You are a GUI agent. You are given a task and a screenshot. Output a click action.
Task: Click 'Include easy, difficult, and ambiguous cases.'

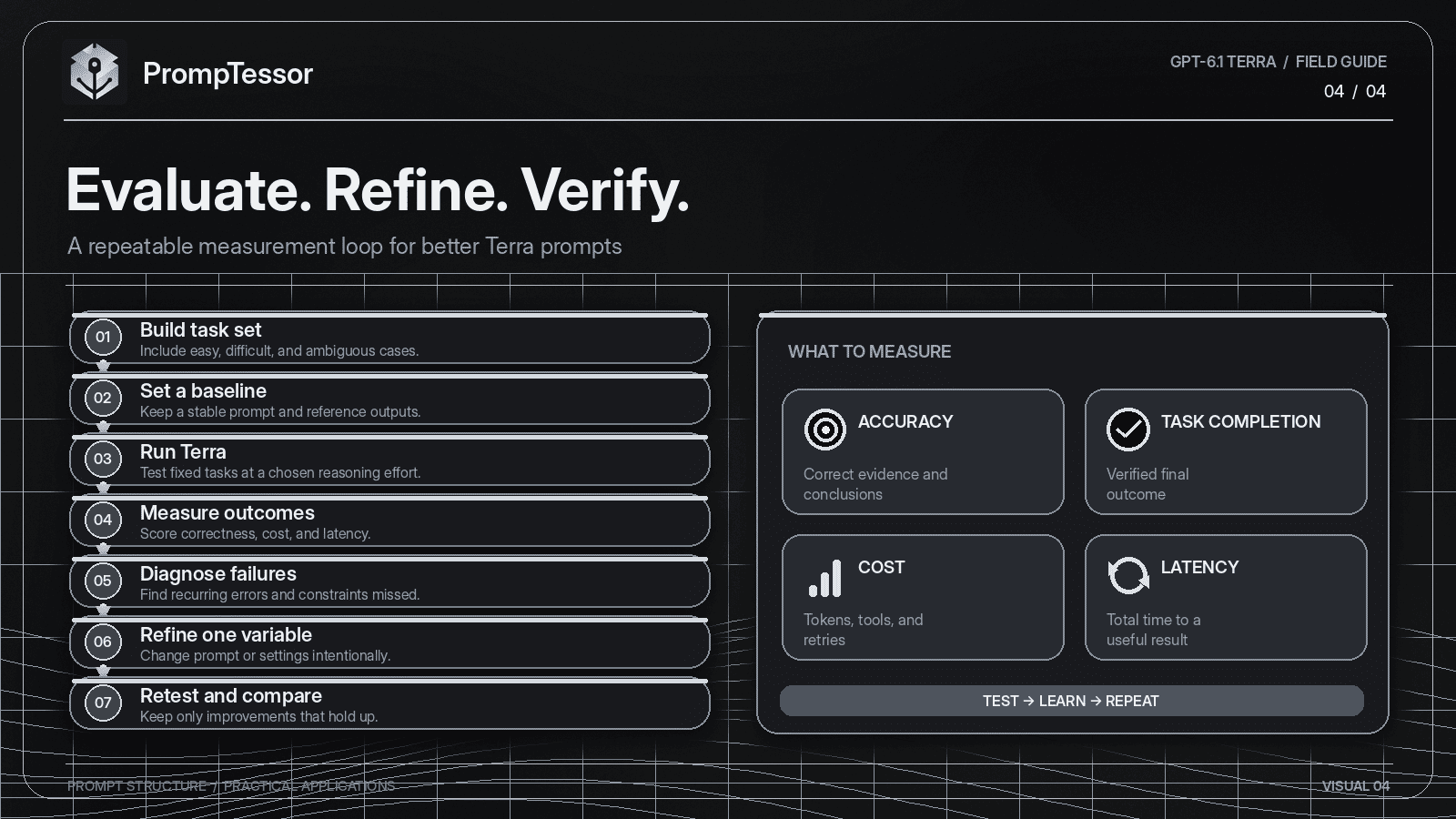(279, 351)
